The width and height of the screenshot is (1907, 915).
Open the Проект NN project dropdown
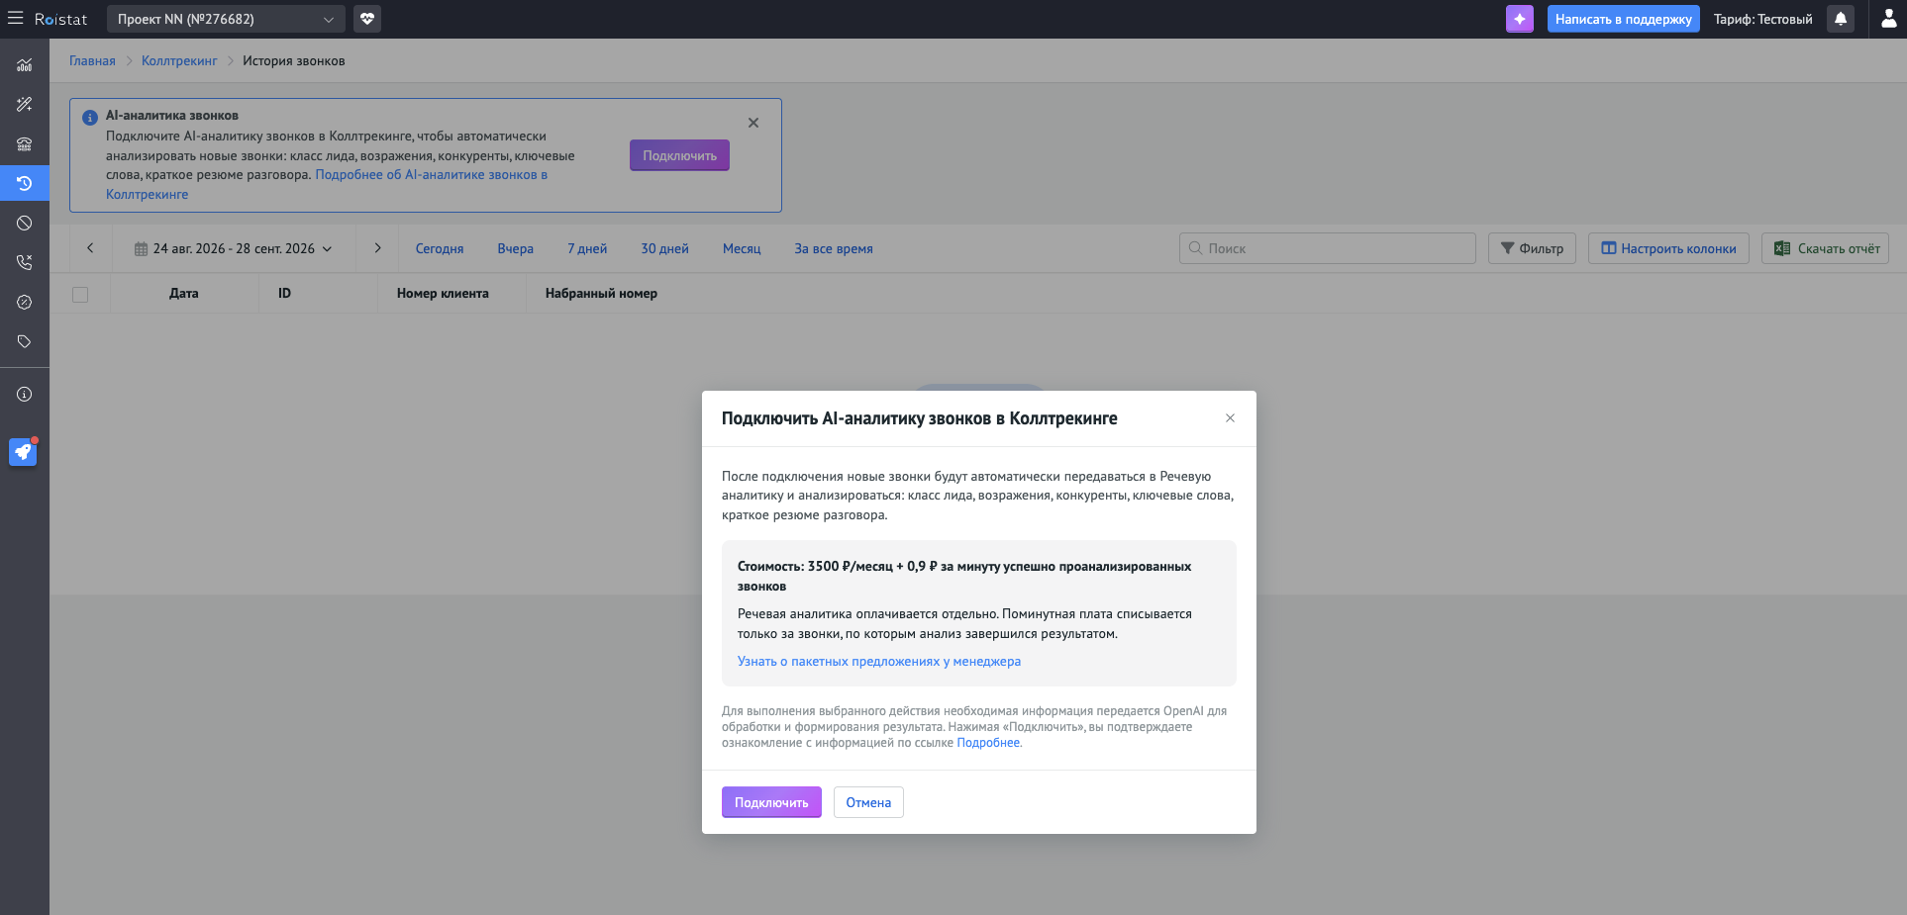pyautogui.click(x=226, y=19)
